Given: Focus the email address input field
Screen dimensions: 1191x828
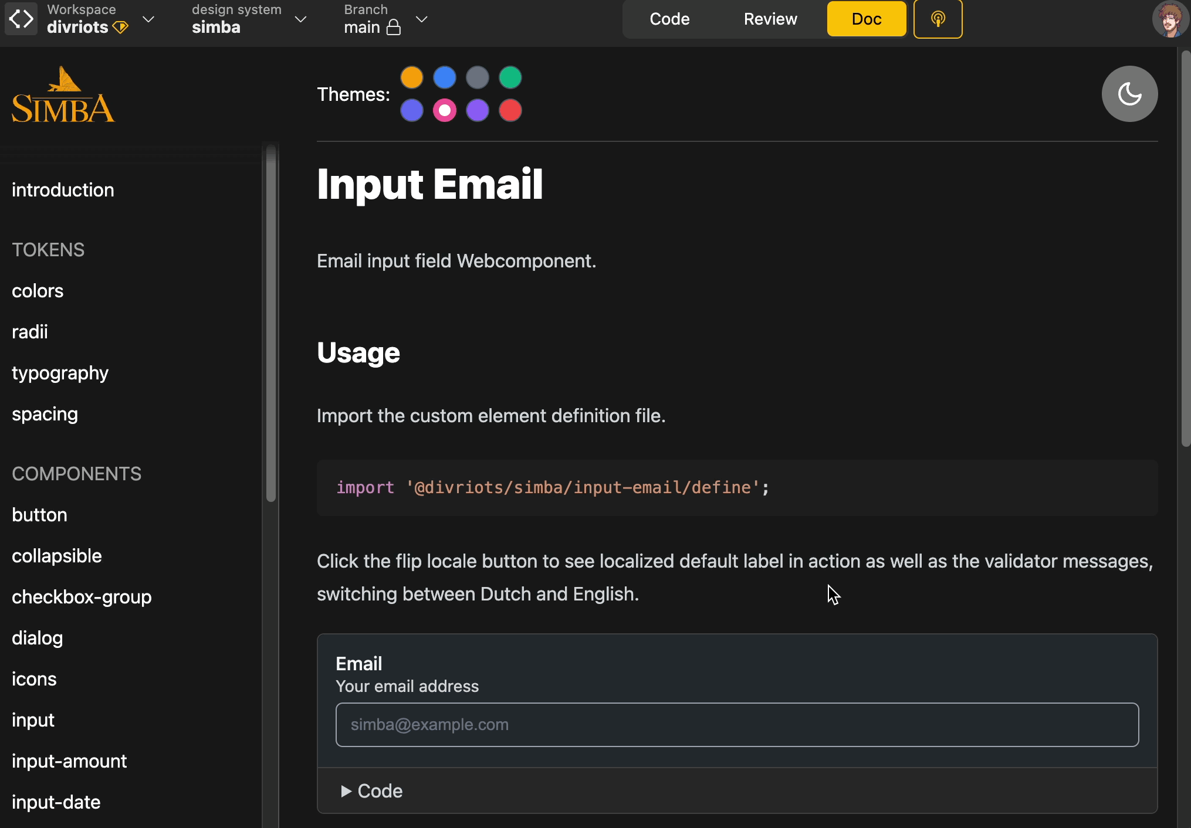Looking at the screenshot, I should pos(737,725).
